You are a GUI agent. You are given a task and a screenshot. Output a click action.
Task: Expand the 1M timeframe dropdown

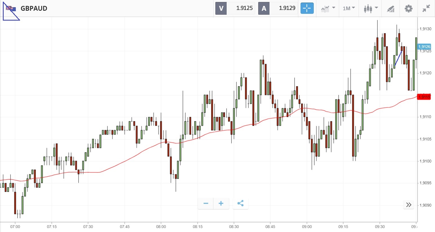click(x=349, y=8)
